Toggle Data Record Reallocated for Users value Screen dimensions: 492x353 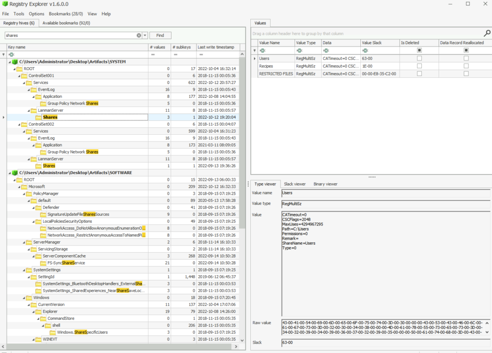tap(466, 58)
